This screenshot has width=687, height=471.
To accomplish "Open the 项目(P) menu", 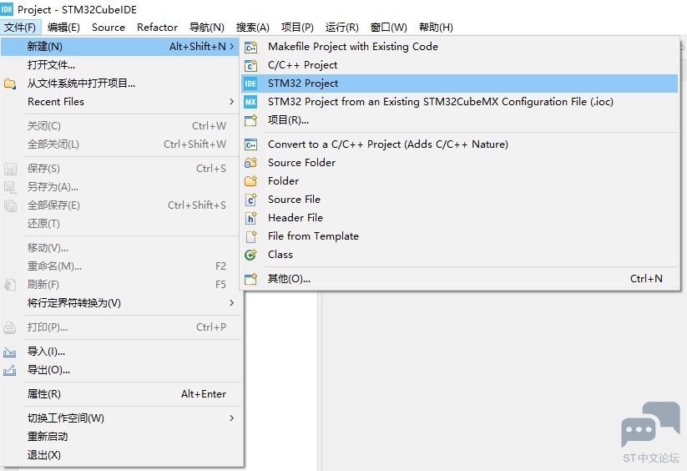I will pyautogui.click(x=297, y=28).
